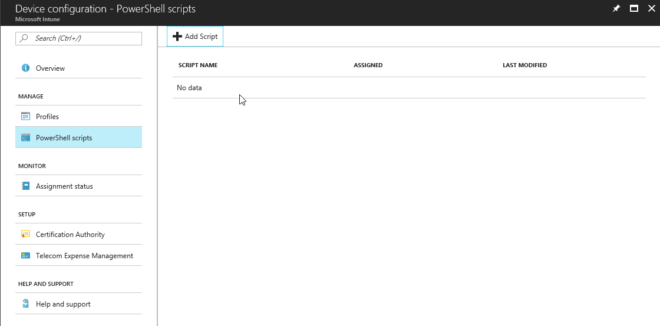Image resolution: width=660 pixels, height=326 pixels.
Task: Click the Device configuration blade title
Action: pos(105,8)
